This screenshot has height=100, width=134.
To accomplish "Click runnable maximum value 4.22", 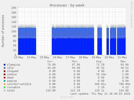I will pyautogui.click(x=125, y=87).
